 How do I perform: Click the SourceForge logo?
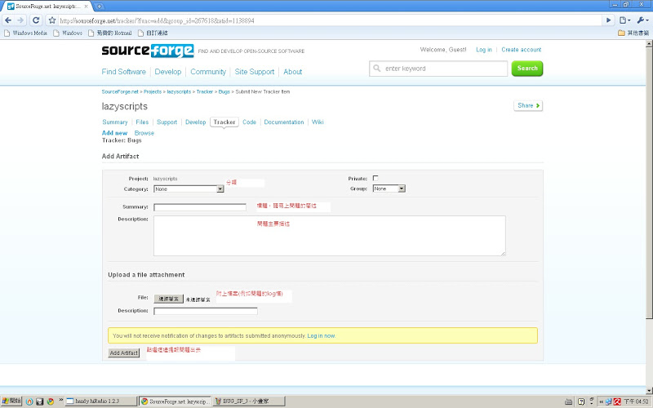[x=148, y=51]
